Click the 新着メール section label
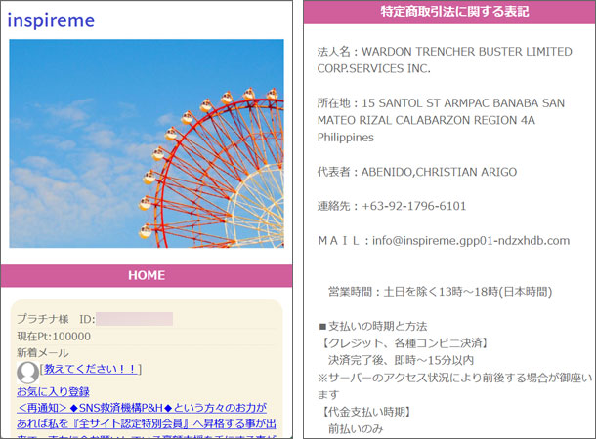 pyautogui.click(x=43, y=352)
